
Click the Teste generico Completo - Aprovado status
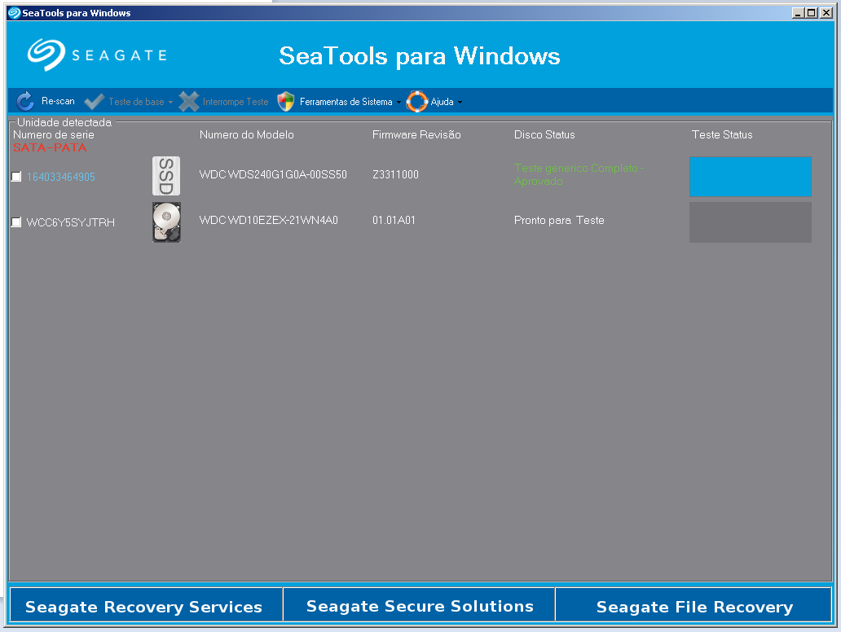[x=579, y=174]
